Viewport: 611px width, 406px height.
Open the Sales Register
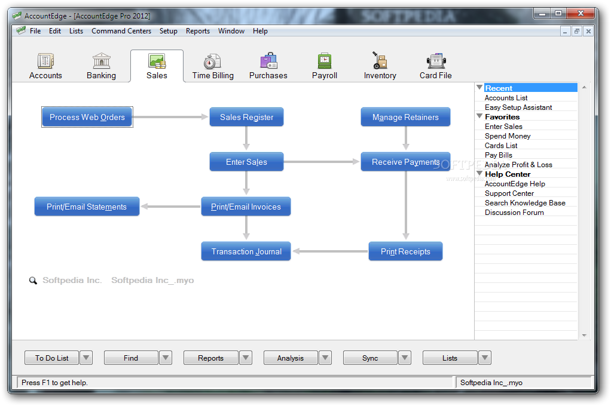point(246,117)
